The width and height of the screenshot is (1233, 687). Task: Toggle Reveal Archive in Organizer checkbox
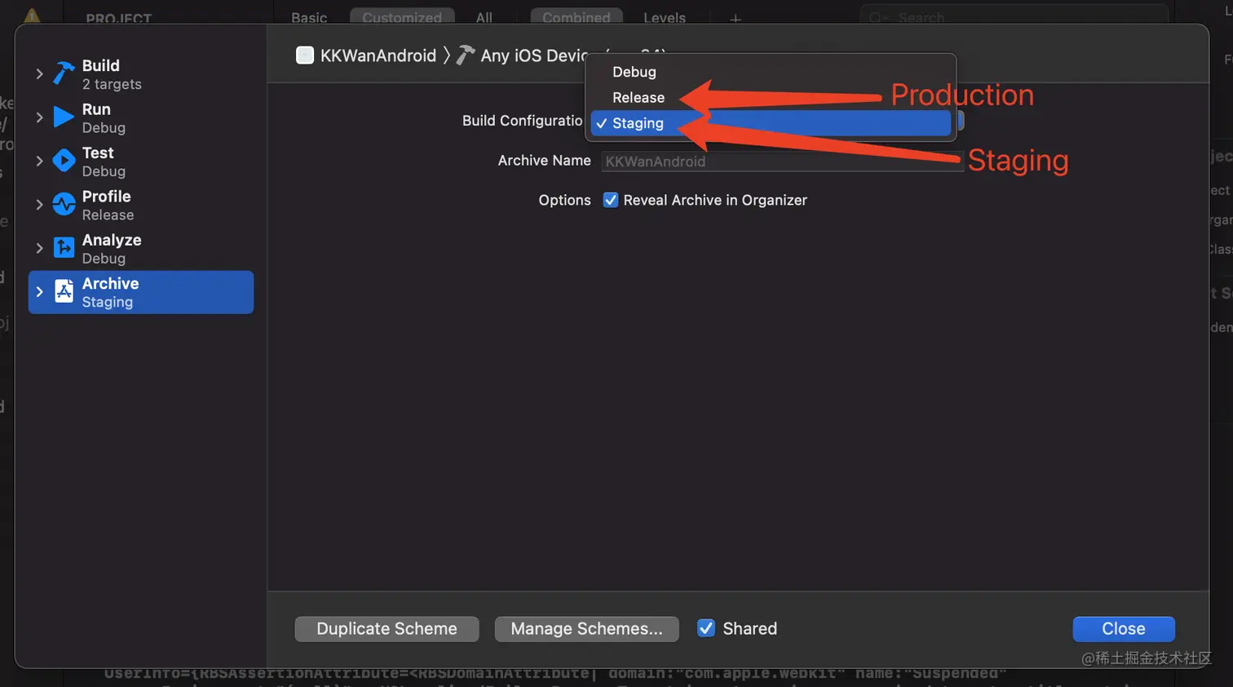[610, 200]
